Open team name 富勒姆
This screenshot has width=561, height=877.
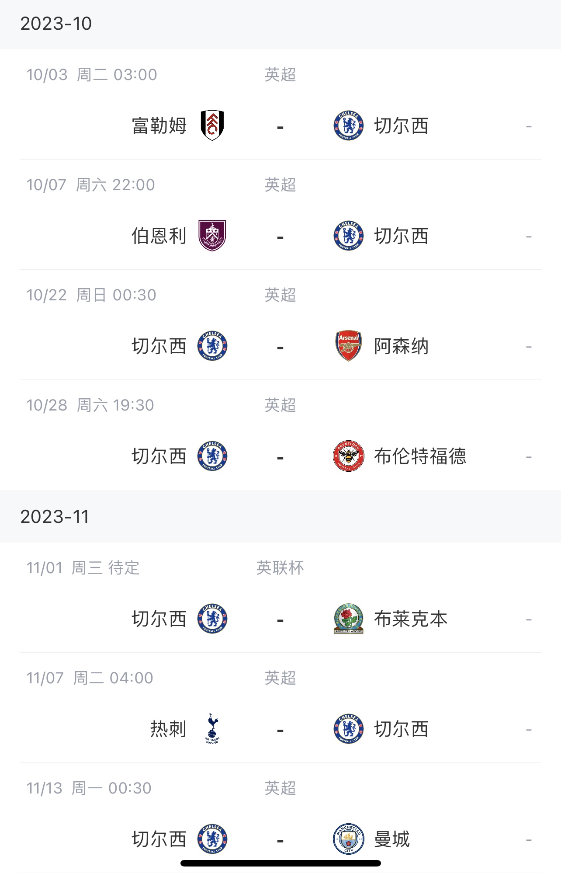coord(159,126)
